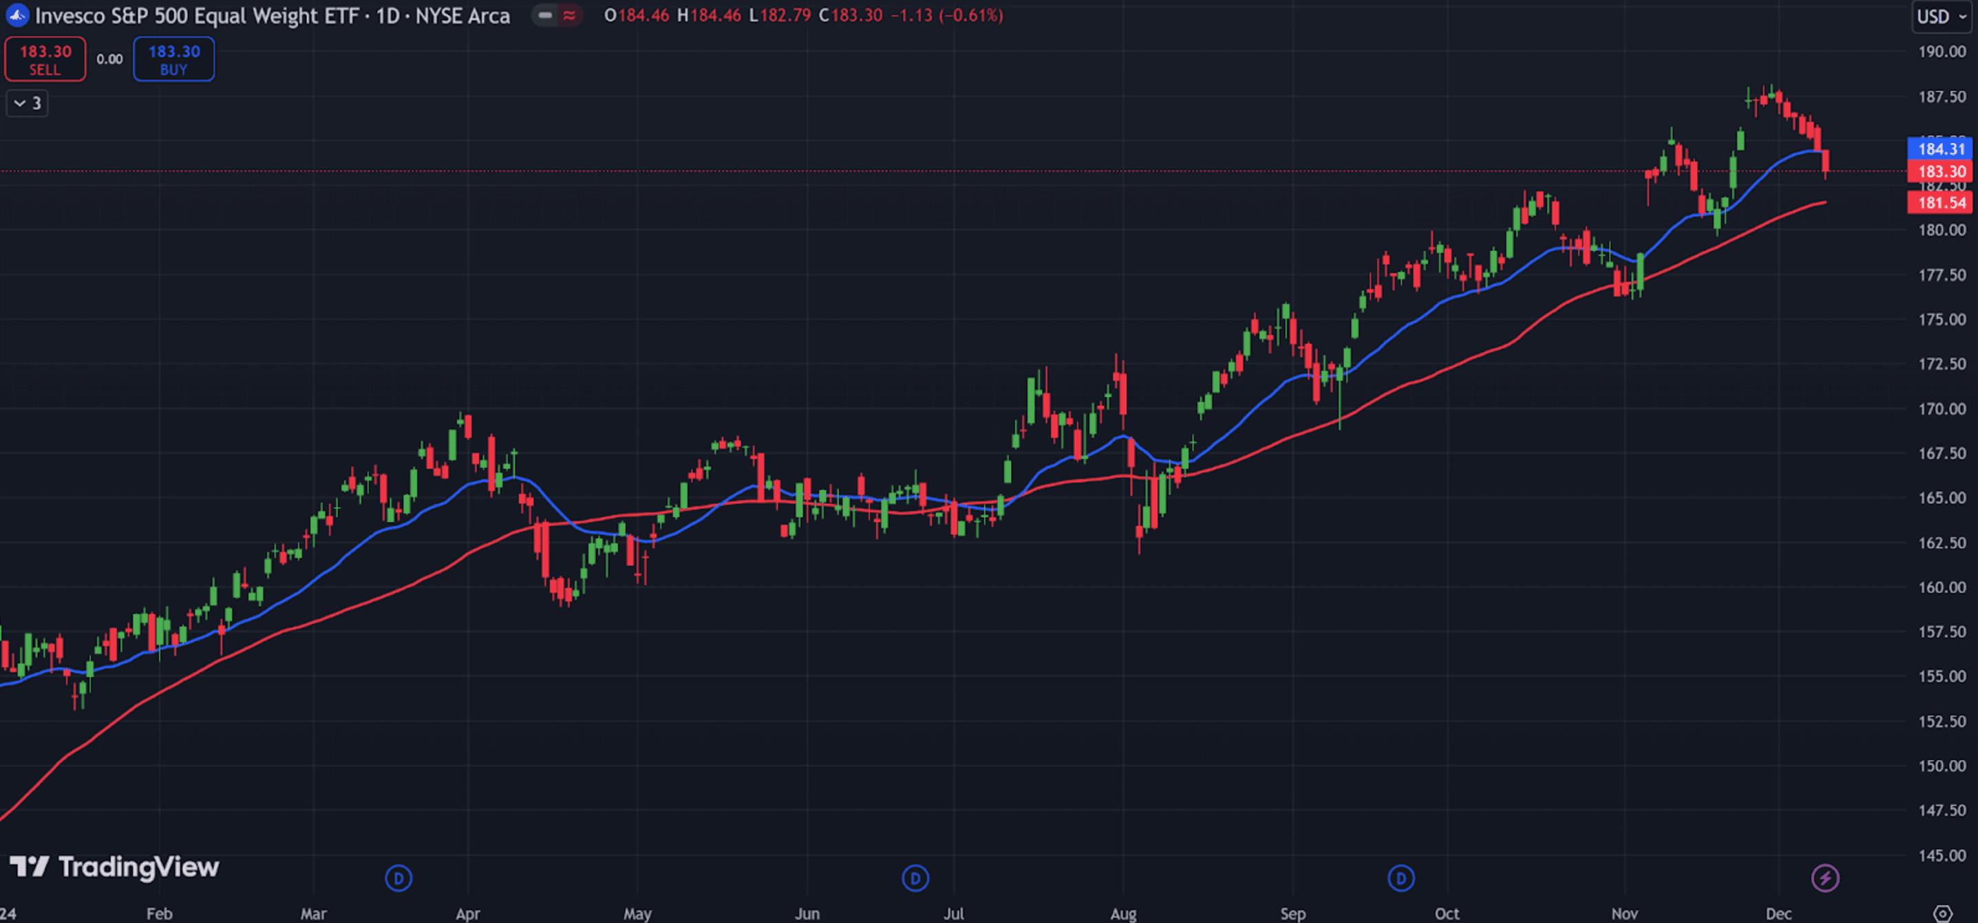The image size is (1978, 923).
Task: Click the red approximate-data status icon
Action: click(569, 15)
